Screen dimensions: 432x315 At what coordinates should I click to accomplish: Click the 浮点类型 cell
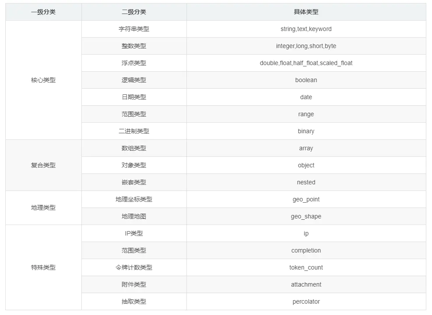[x=133, y=63]
